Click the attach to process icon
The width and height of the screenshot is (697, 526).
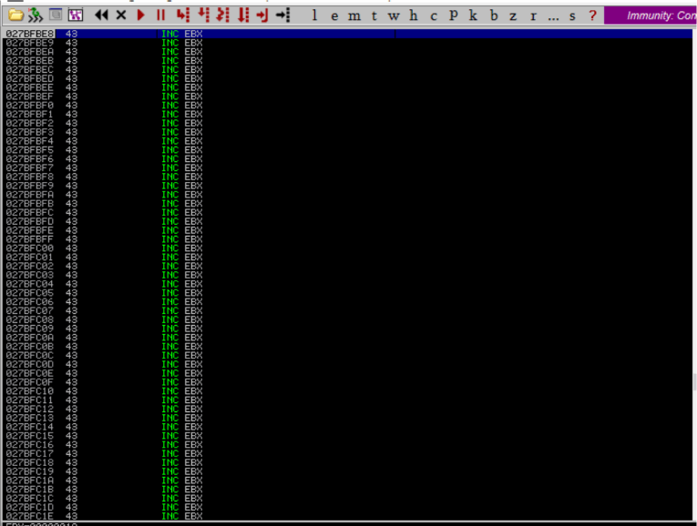(36, 15)
